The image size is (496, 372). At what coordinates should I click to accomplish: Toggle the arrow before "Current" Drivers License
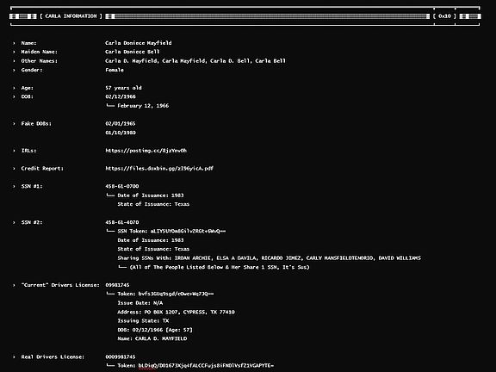pyautogui.click(x=14, y=285)
